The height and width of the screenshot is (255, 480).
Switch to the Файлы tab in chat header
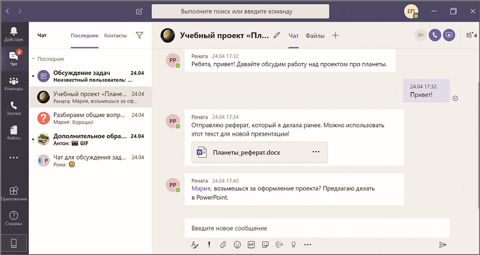pos(314,35)
